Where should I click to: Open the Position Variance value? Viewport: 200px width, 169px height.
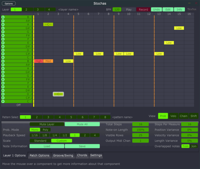coord(190,130)
